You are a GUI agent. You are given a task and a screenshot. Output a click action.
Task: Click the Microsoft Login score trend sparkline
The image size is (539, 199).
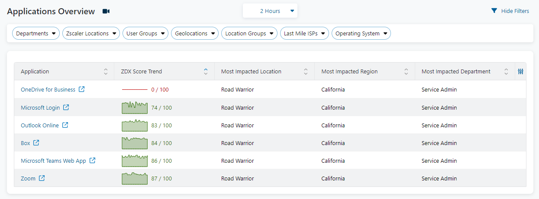135,107
